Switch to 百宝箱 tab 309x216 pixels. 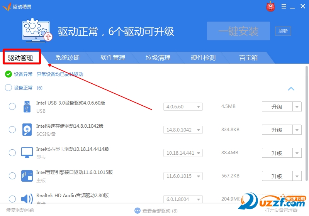click(248, 57)
